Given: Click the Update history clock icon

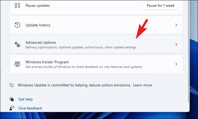Looking at the screenshot, I should coord(17,25).
